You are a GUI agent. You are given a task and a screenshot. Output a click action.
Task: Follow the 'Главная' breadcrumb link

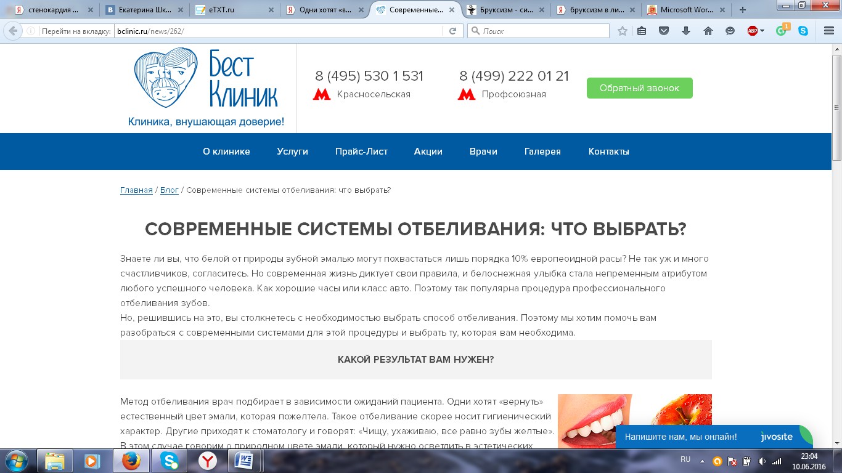click(136, 190)
